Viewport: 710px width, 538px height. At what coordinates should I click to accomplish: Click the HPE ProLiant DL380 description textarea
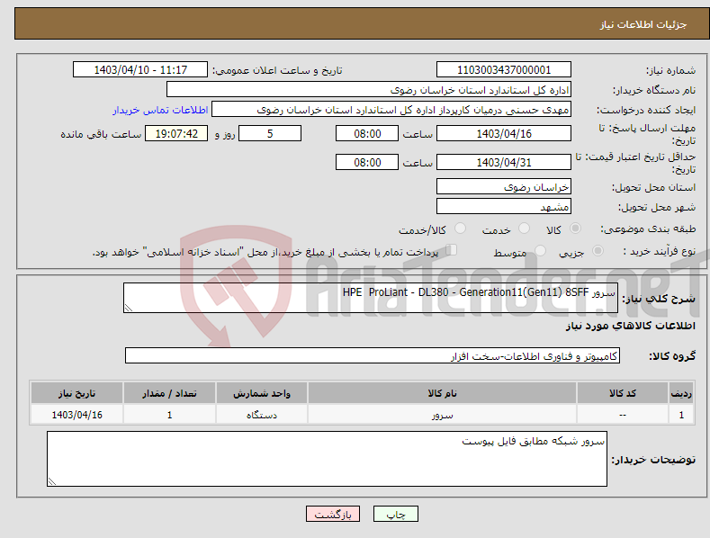(371, 298)
